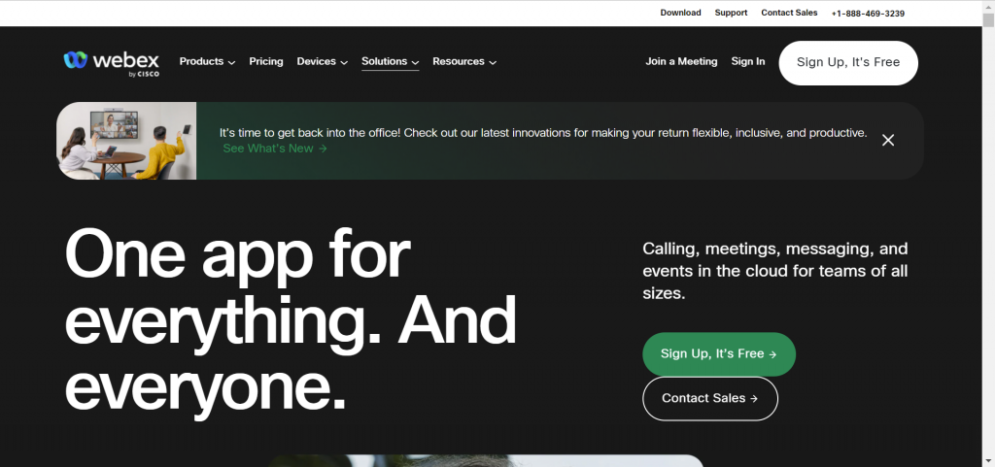Image resolution: width=995 pixels, height=467 pixels.
Task: Expand the Solutions dropdown menu
Action: [391, 61]
